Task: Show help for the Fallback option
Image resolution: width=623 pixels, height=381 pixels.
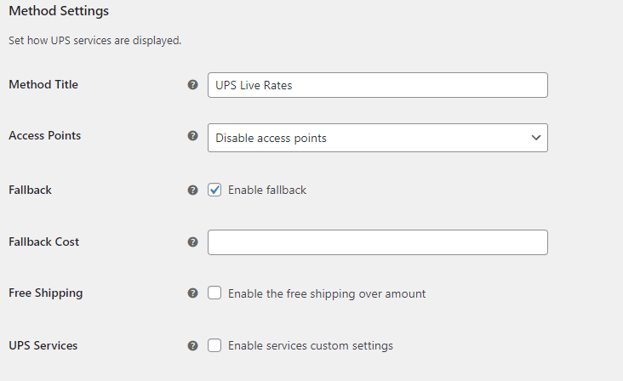Action: click(x=192, y=190)
